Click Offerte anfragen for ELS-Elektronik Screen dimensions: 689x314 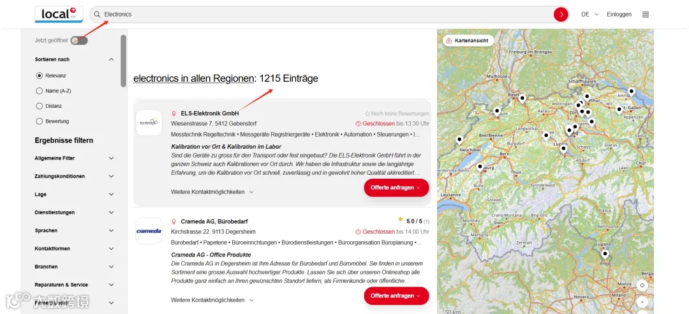396,188
